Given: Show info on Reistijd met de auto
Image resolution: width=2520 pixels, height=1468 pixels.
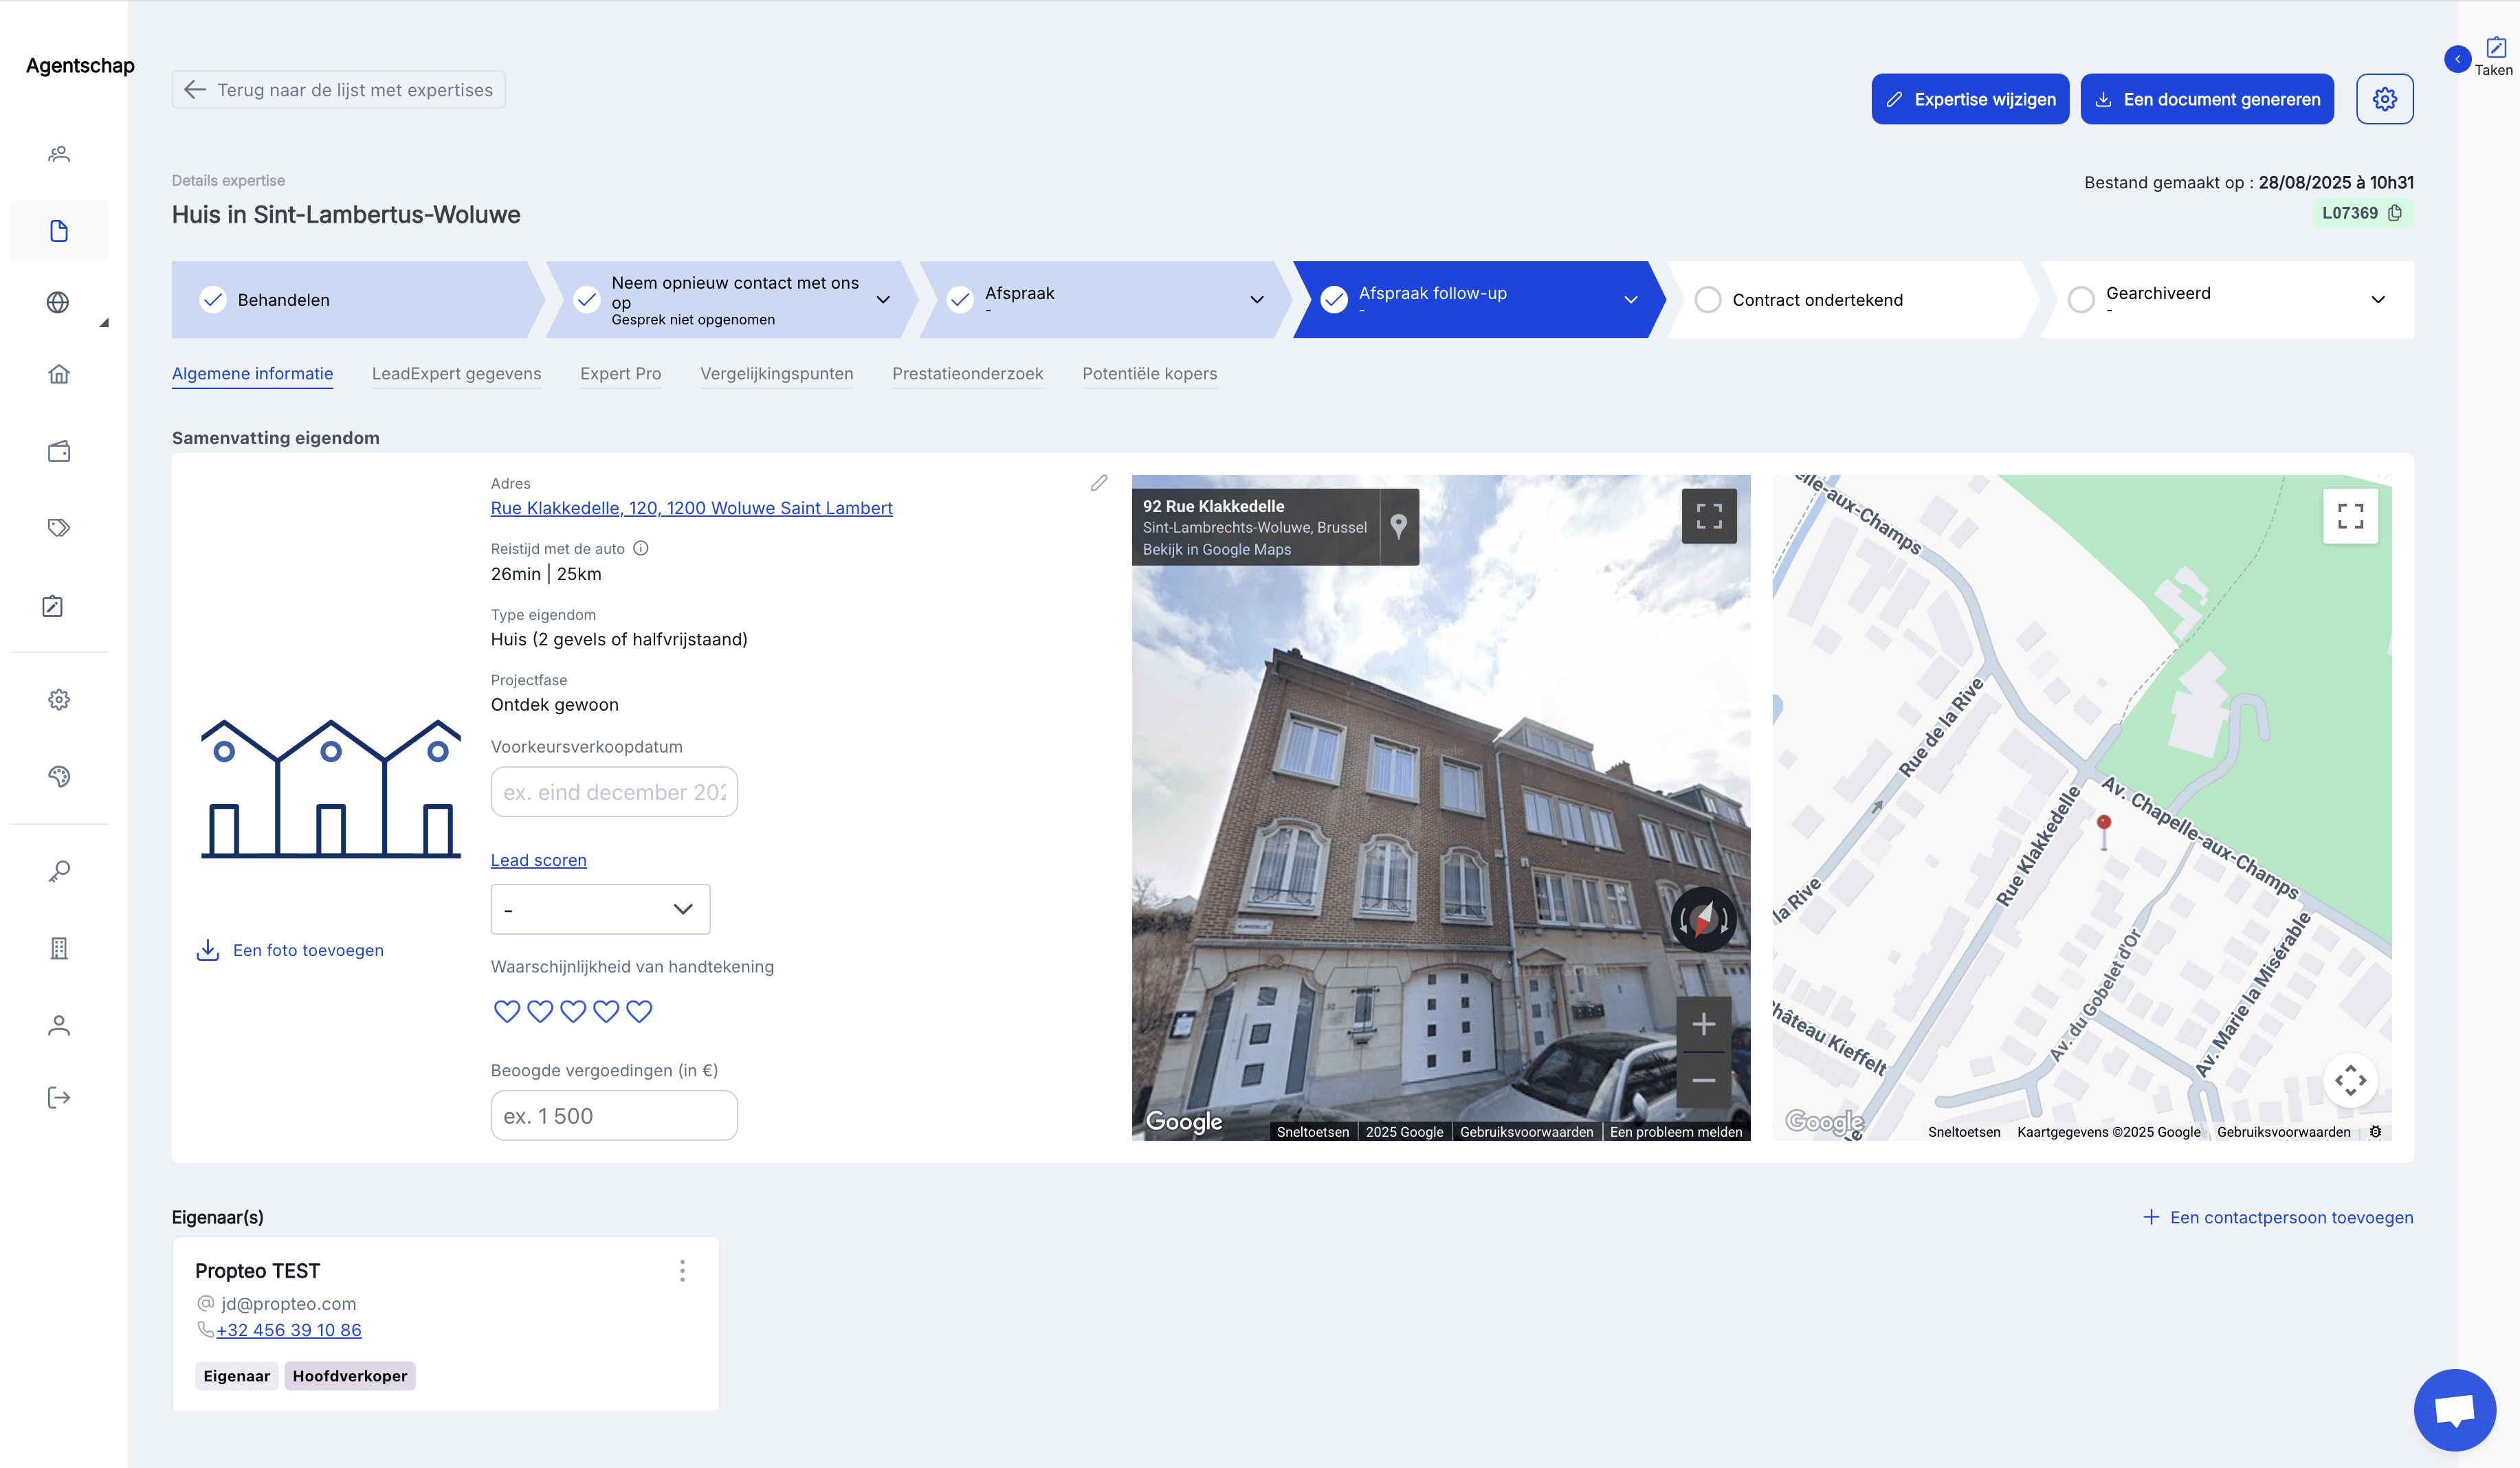Looking at the screenshot, I should [641, 548].
